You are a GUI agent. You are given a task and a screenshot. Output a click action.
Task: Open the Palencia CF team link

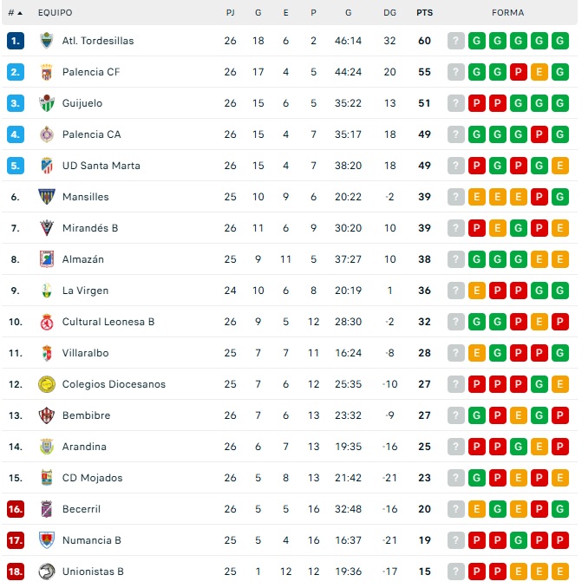(x=91, y=72)
